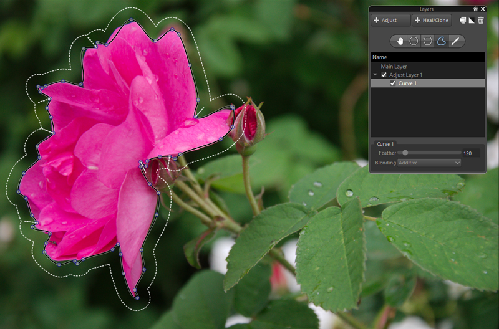Pick the polygon region tool
The height and width of the screenshot is (329, 499).
click(x=428, y=41)
